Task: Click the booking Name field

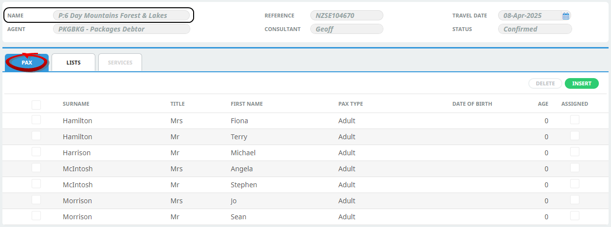Action: tap(121, 16)
